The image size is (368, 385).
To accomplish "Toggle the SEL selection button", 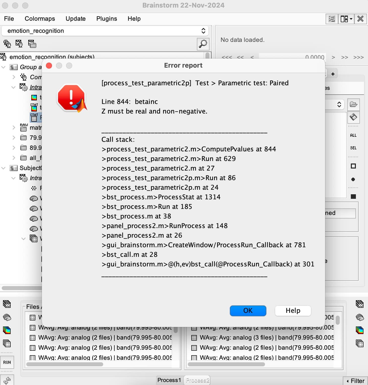I will pos(353,148).
